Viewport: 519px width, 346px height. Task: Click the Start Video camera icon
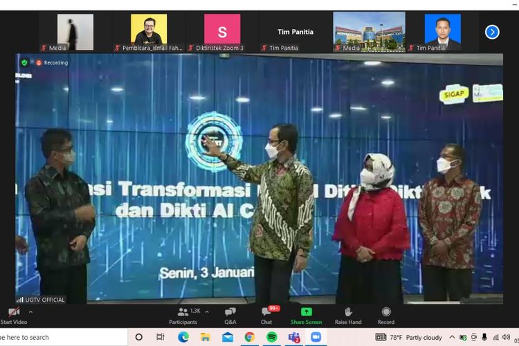coord(13,312)
